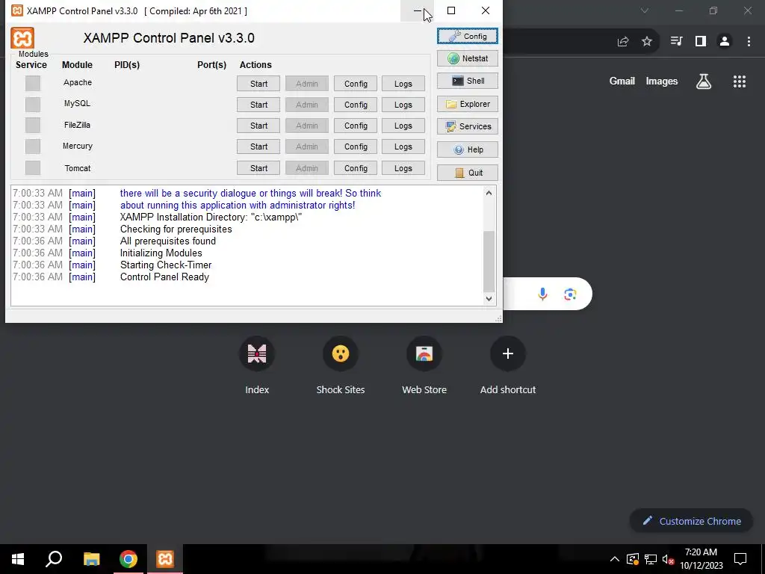The image size is (765, 574).
Task: Start the Mercury module
Action: [x=258, y=146]
